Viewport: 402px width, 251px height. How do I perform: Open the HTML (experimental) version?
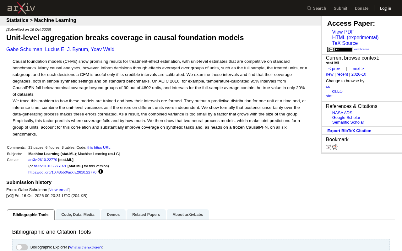pos(355,38)
